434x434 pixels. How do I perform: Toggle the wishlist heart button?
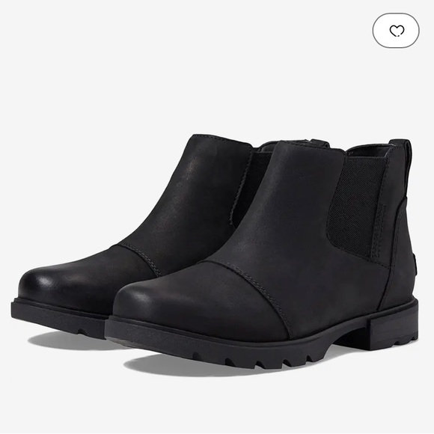coord(396,31)
